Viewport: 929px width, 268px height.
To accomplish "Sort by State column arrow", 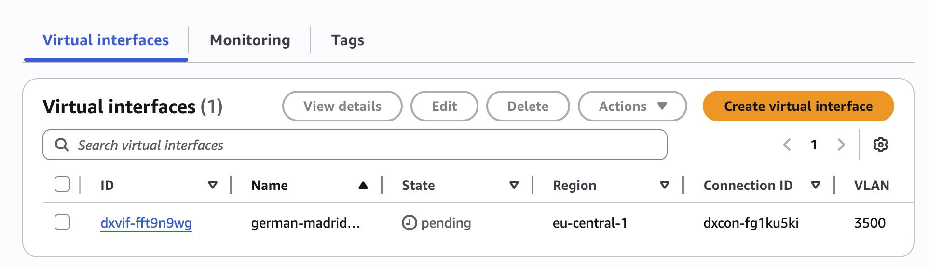I will (514, 186).
